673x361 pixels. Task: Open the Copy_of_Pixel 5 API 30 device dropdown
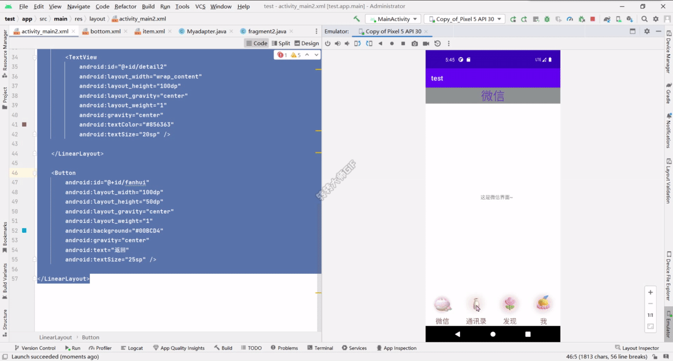[x=464, y=18]
